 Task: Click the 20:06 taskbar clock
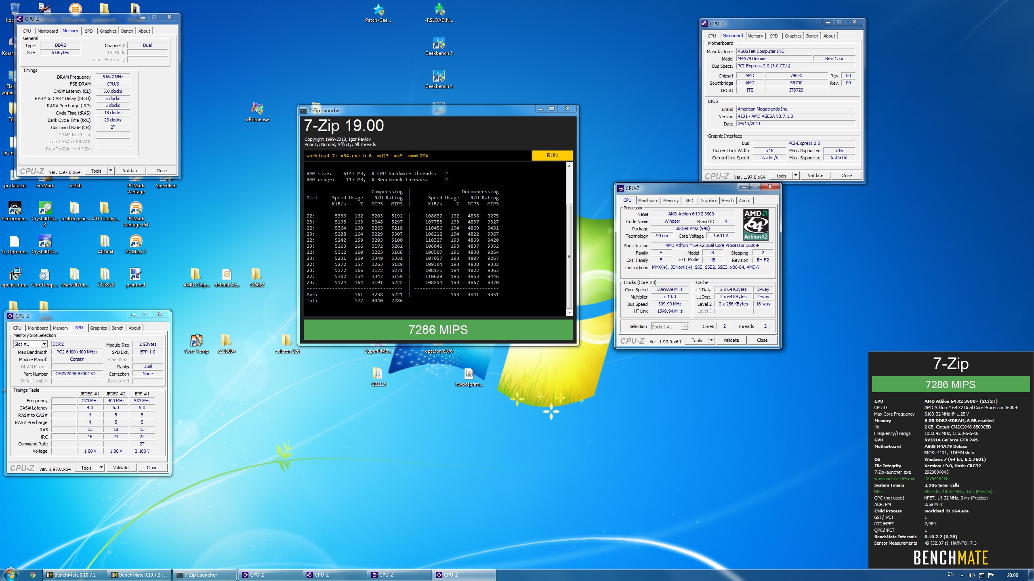click(1012, 575)
